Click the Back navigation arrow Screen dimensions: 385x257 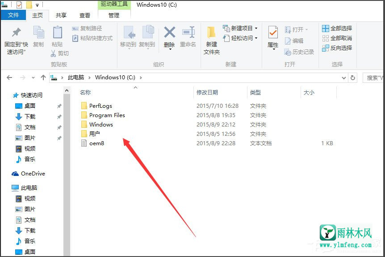tap(9, 78)
